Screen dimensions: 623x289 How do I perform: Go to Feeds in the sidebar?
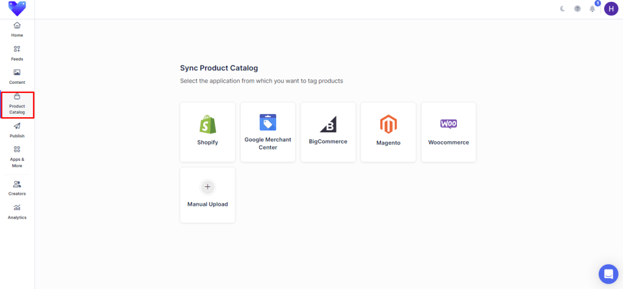(17, 53)
